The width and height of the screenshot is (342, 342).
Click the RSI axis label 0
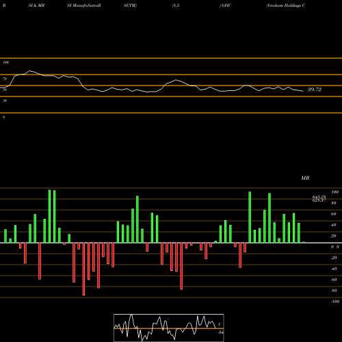click(x=4, y=117)
